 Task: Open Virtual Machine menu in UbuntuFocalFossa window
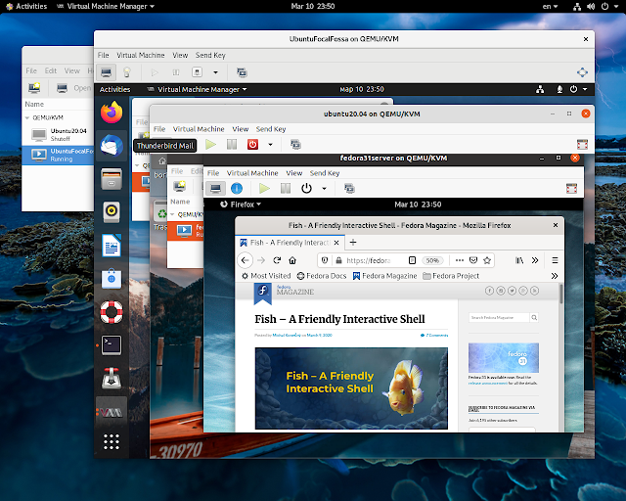tap(141, 55)
